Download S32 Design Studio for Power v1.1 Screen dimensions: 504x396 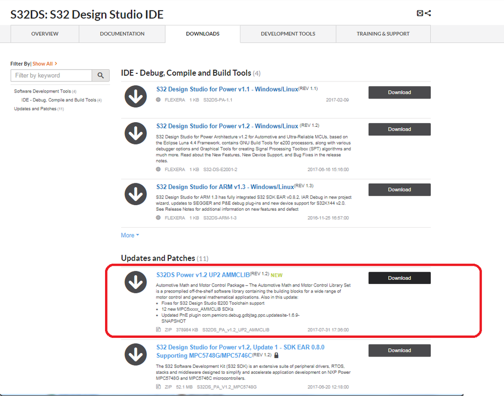[399, 92]
